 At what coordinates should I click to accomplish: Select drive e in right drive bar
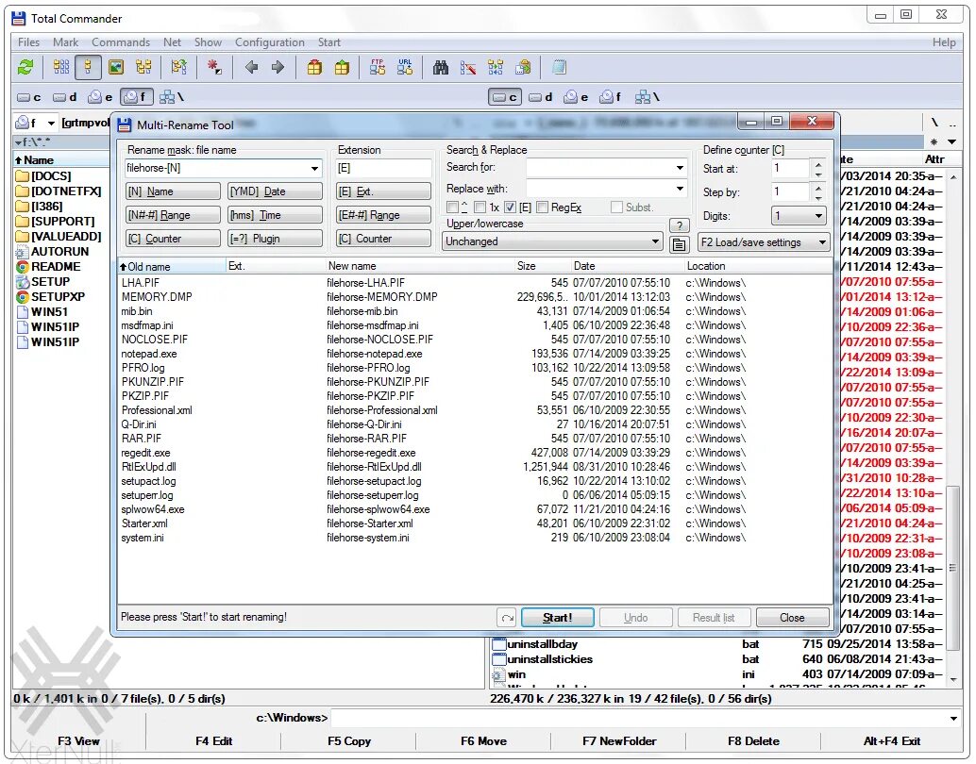click(576, 97)
